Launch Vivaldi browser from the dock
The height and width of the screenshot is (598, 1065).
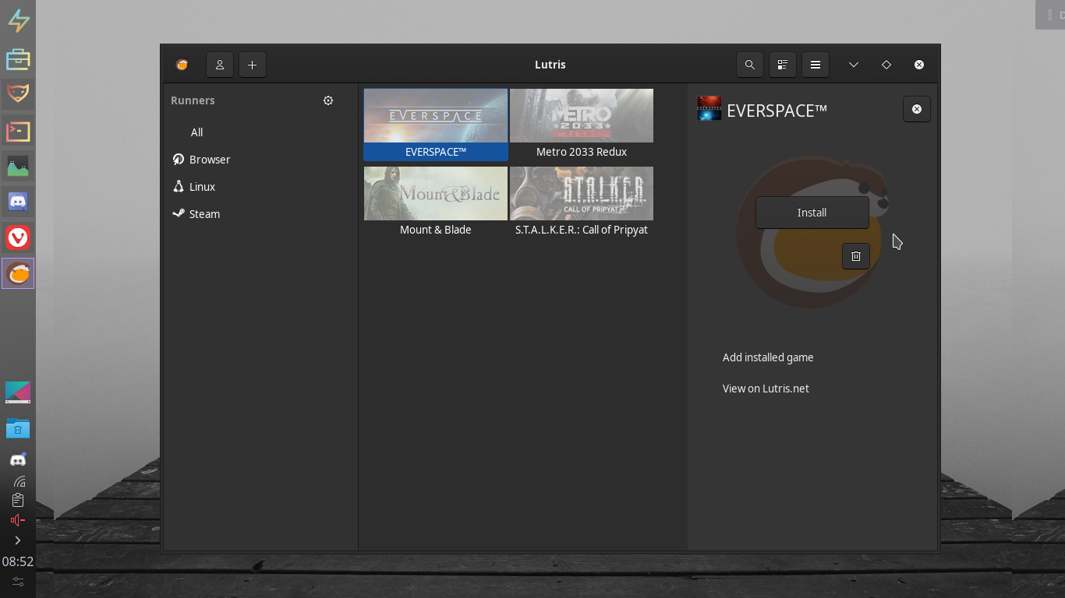18,237
